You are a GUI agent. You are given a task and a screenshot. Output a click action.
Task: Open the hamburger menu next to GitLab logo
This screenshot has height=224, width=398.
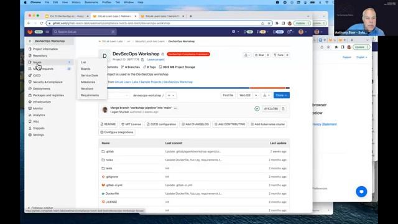coord(47,32)
